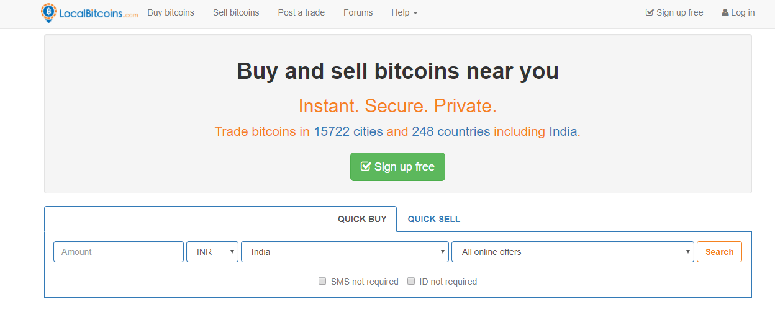The height and width of the screenshot is (320, 775).
Task: Follow the 248 countries link
Action: (451, 131)
